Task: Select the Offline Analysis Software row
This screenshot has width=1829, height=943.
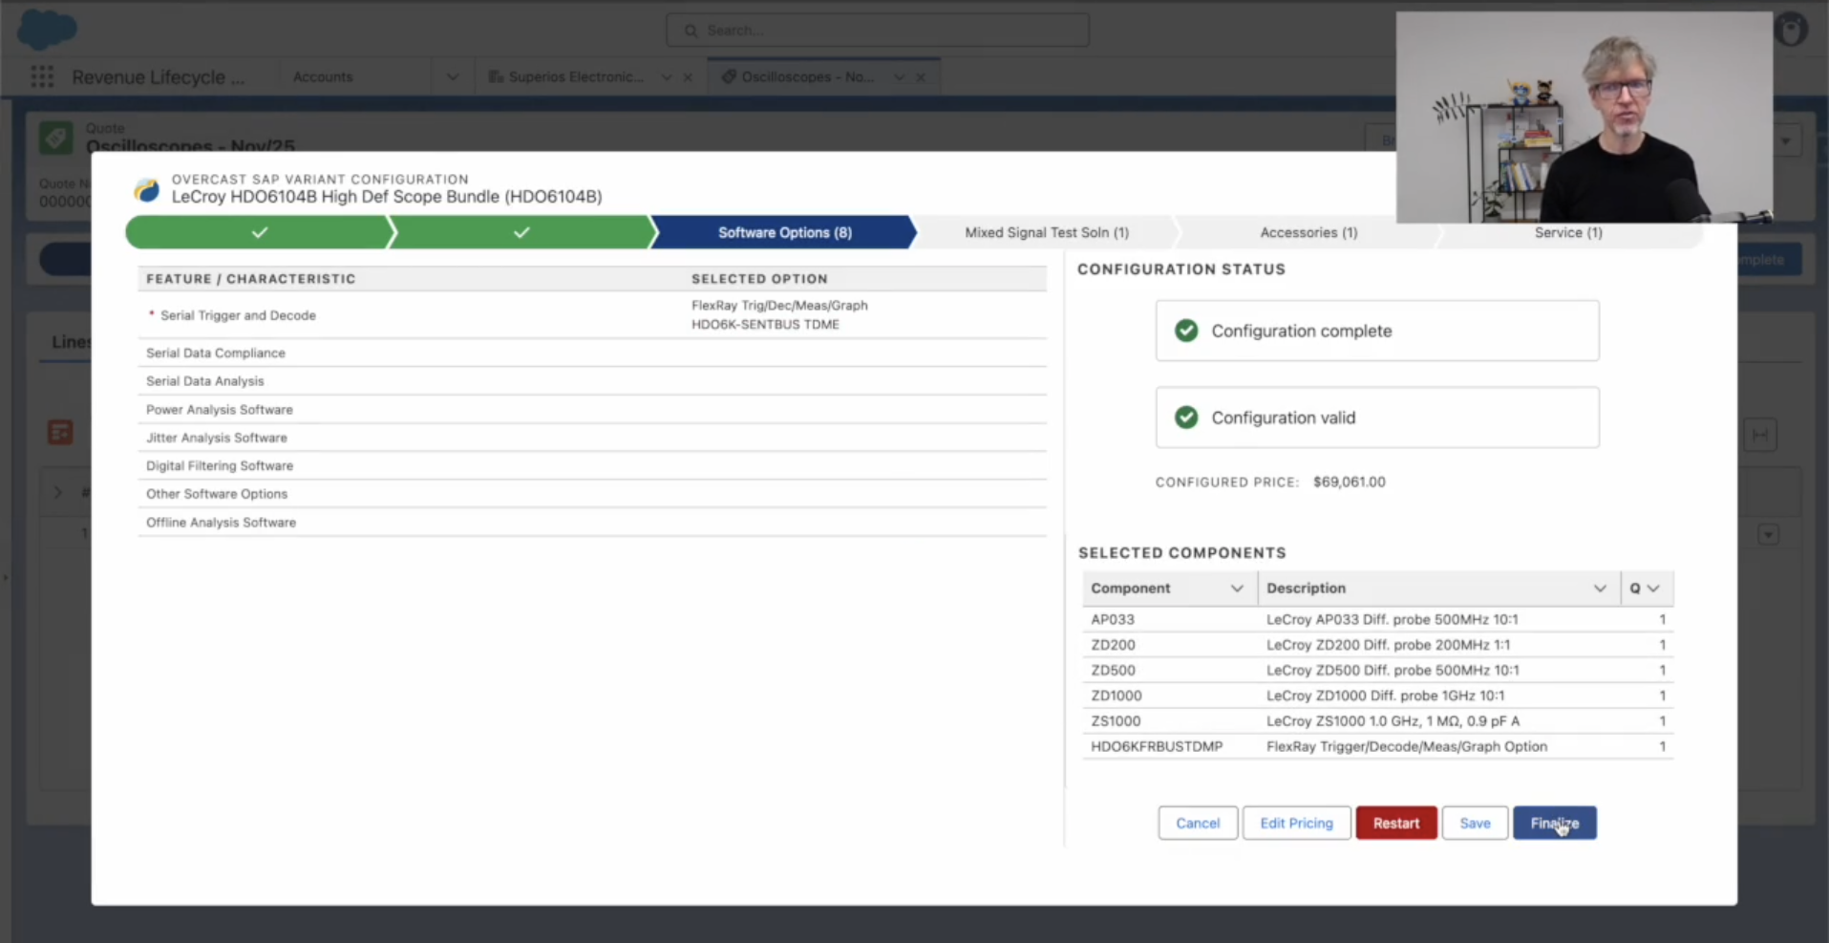Action: 592,523
